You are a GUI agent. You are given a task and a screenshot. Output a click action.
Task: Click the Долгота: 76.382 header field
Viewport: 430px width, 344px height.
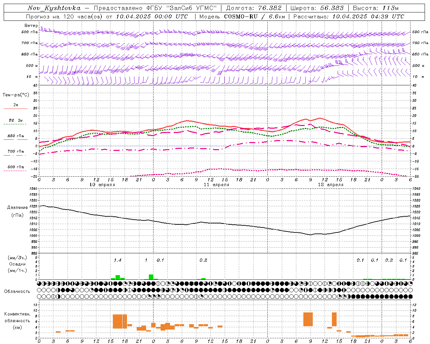point(254,8)
